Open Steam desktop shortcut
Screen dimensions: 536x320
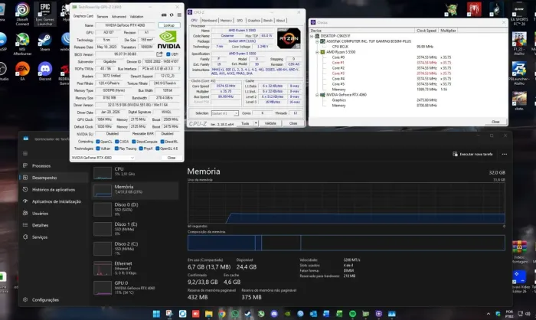pyautogui.click(x=44, y=42)
